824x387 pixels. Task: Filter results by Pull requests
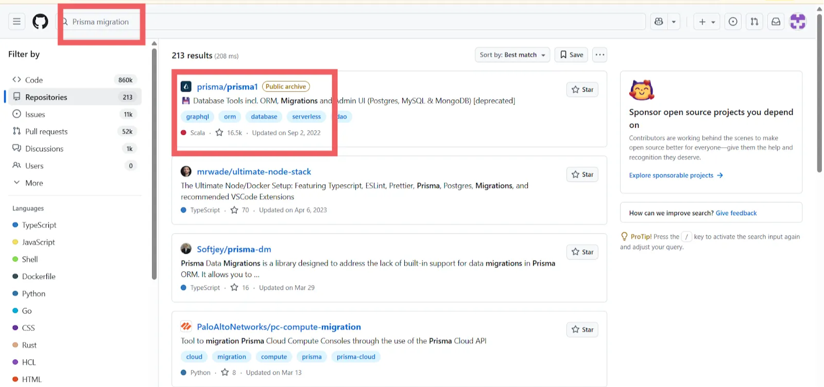75,131
